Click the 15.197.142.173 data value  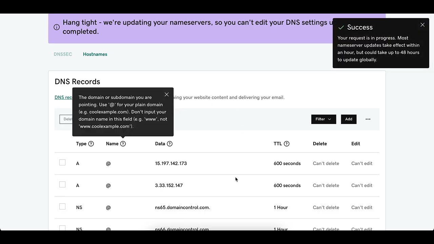pyautogui.click(x=171, y=163)
